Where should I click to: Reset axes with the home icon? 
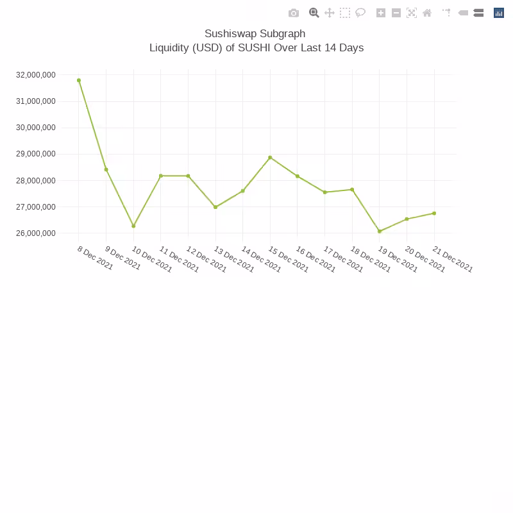coord(427,13)
